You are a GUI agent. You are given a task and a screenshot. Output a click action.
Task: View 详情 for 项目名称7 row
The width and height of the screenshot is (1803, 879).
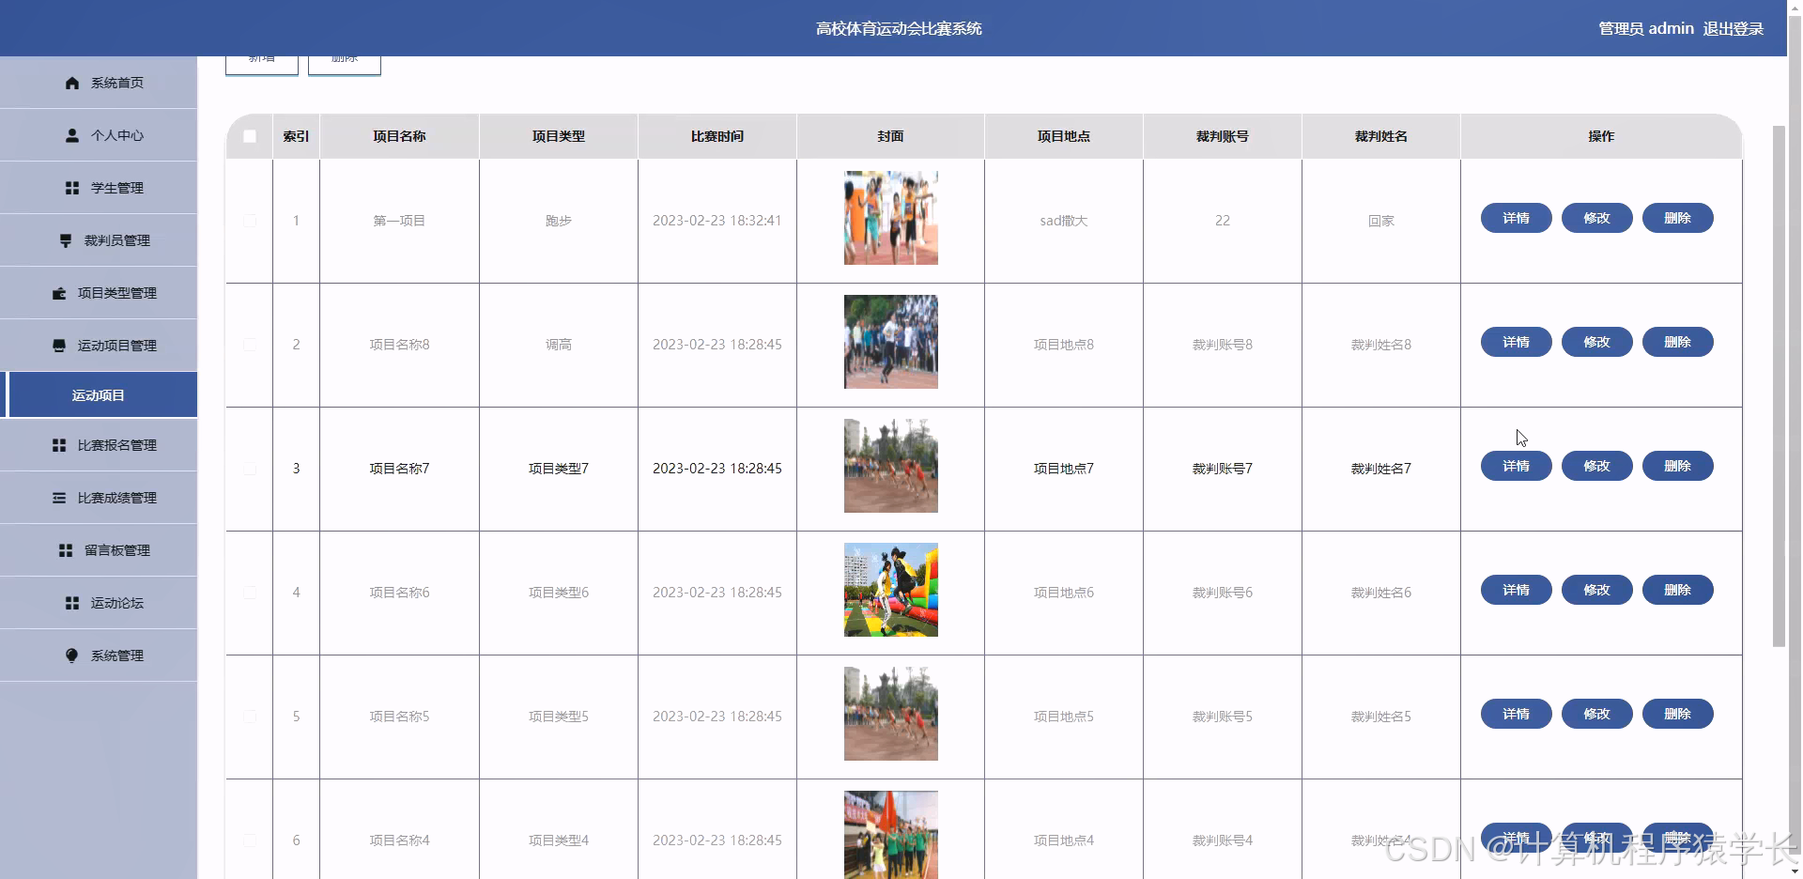tap(1516, 466)
